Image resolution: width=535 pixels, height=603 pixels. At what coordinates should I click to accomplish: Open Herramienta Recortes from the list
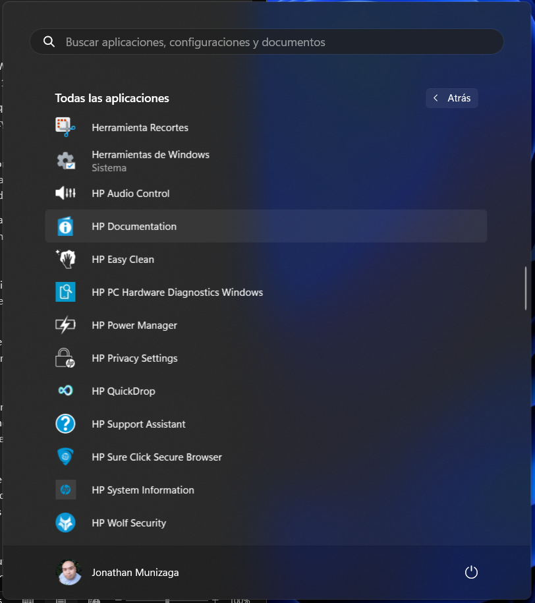coord(140,128)
